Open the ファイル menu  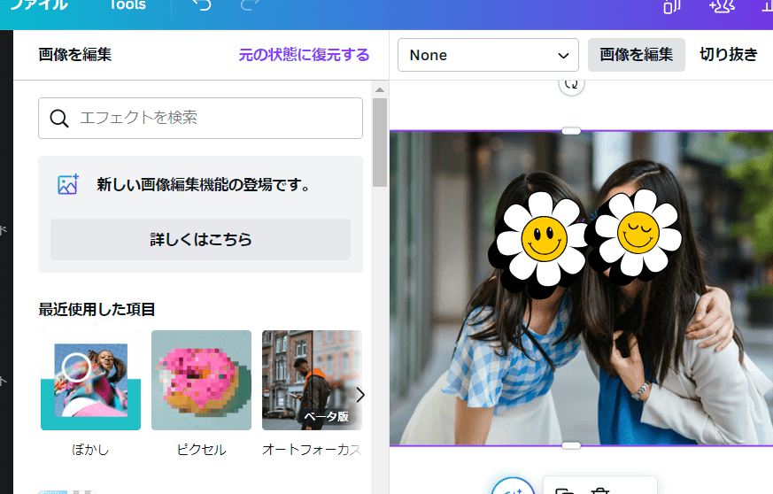[x=39, y=5]
